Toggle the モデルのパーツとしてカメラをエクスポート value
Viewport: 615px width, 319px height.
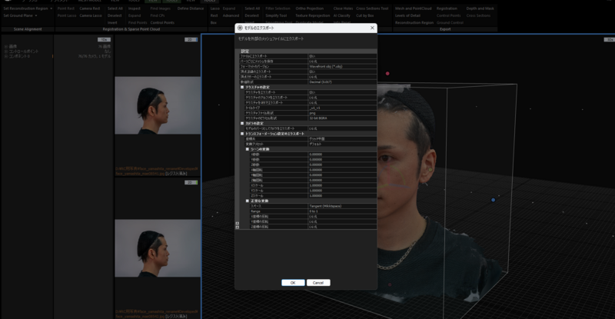tap(342, 128)
